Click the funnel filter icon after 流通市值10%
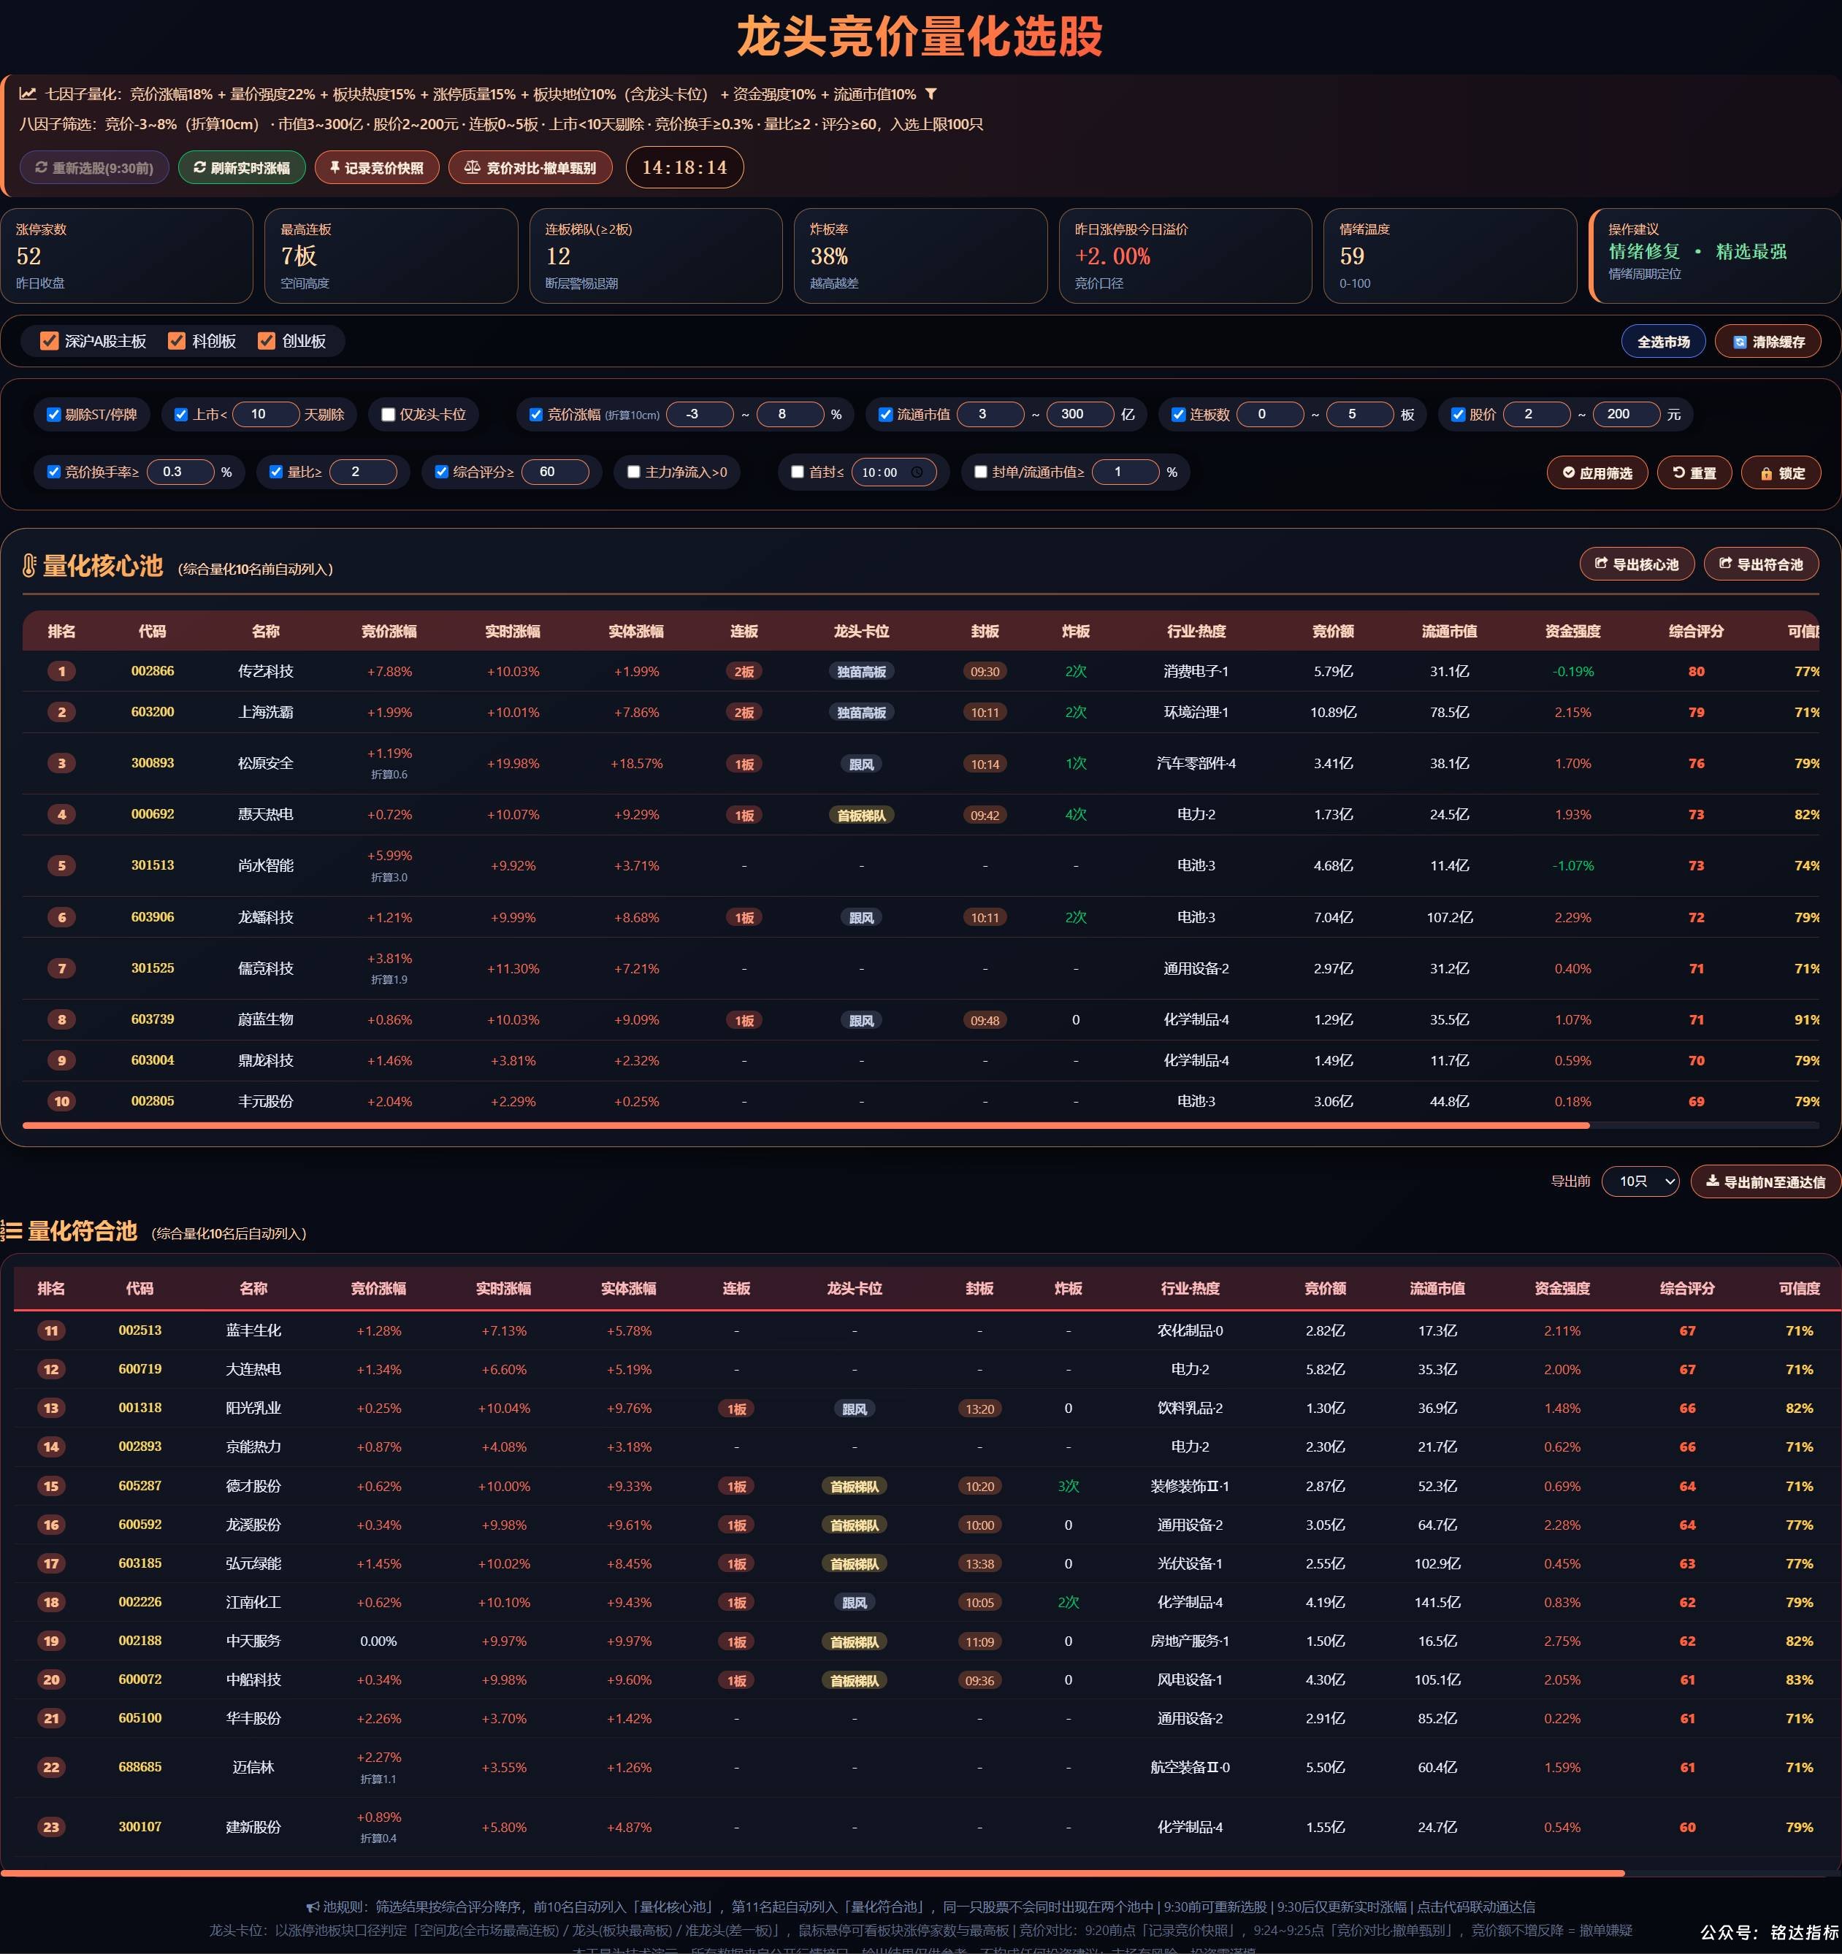 (x=930, y=94)
